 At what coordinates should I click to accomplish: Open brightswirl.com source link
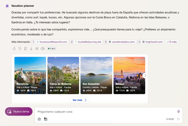click(x=151, y=42)
